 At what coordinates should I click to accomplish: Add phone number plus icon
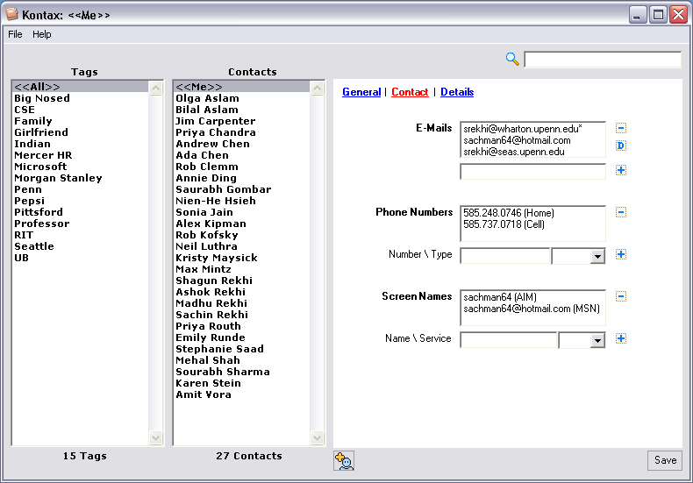(x=621, y=254)
